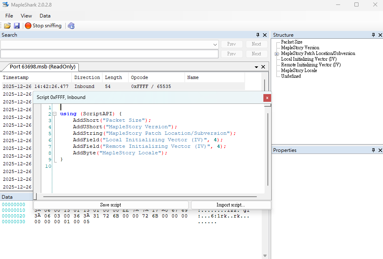Open the View menu

(x=26, y=15)
